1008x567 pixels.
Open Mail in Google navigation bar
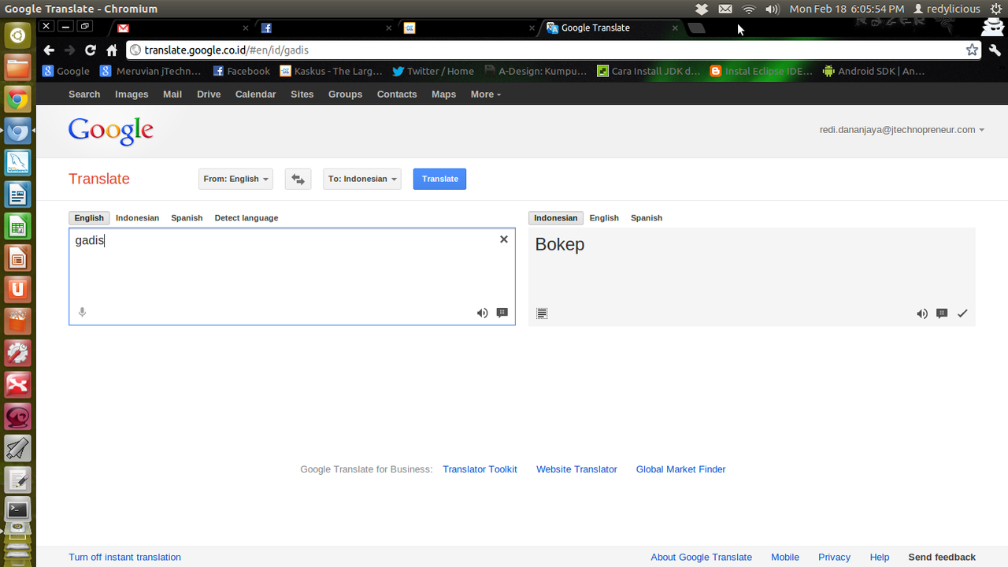pyautogui.click(x=172, y=94)
